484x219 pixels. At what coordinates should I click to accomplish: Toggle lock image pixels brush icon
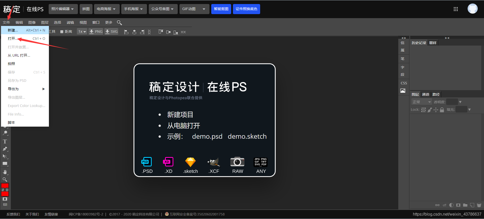click(430, 110)
